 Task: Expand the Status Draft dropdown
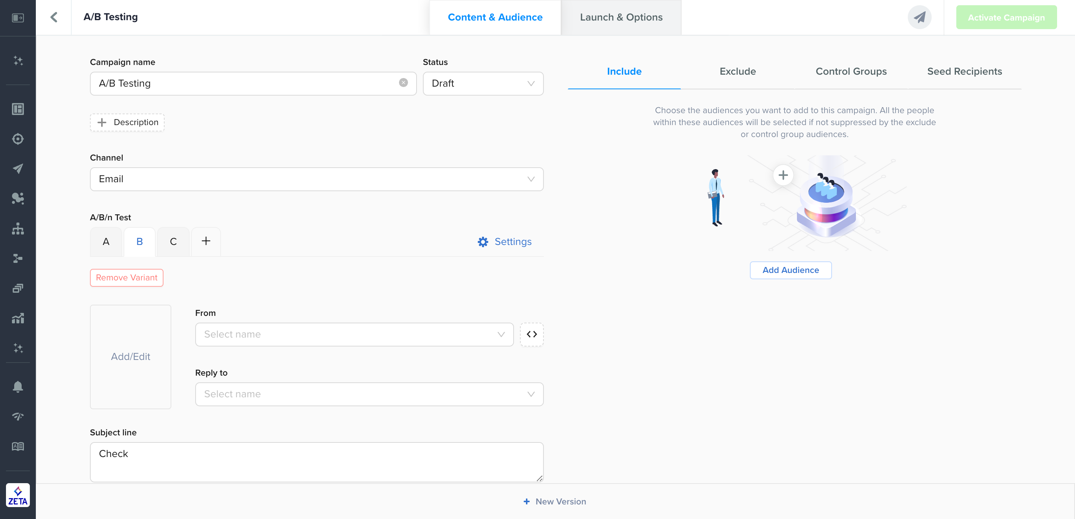483,84
